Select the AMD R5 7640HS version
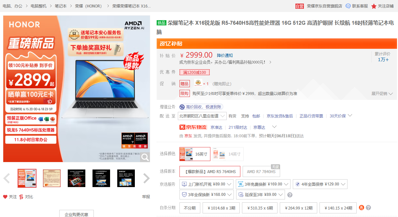 tap(210, 171)
